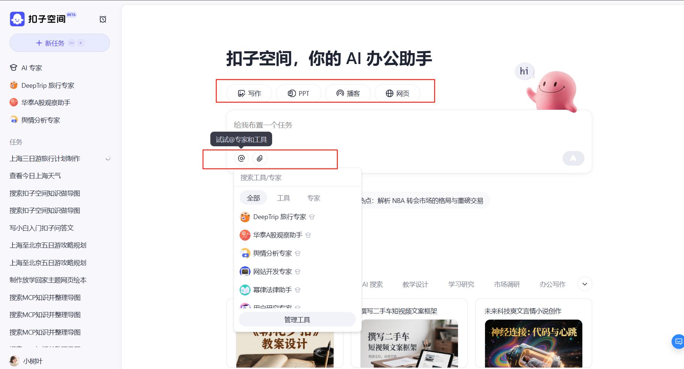Select the 全部 filter in the search popup
Screen dimensions: 684x369
[253, 198]
